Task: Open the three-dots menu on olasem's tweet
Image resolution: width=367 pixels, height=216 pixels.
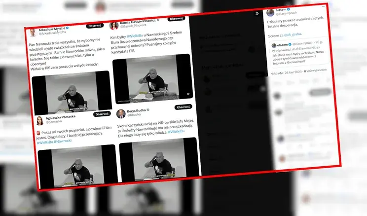Action: [324, 6]
